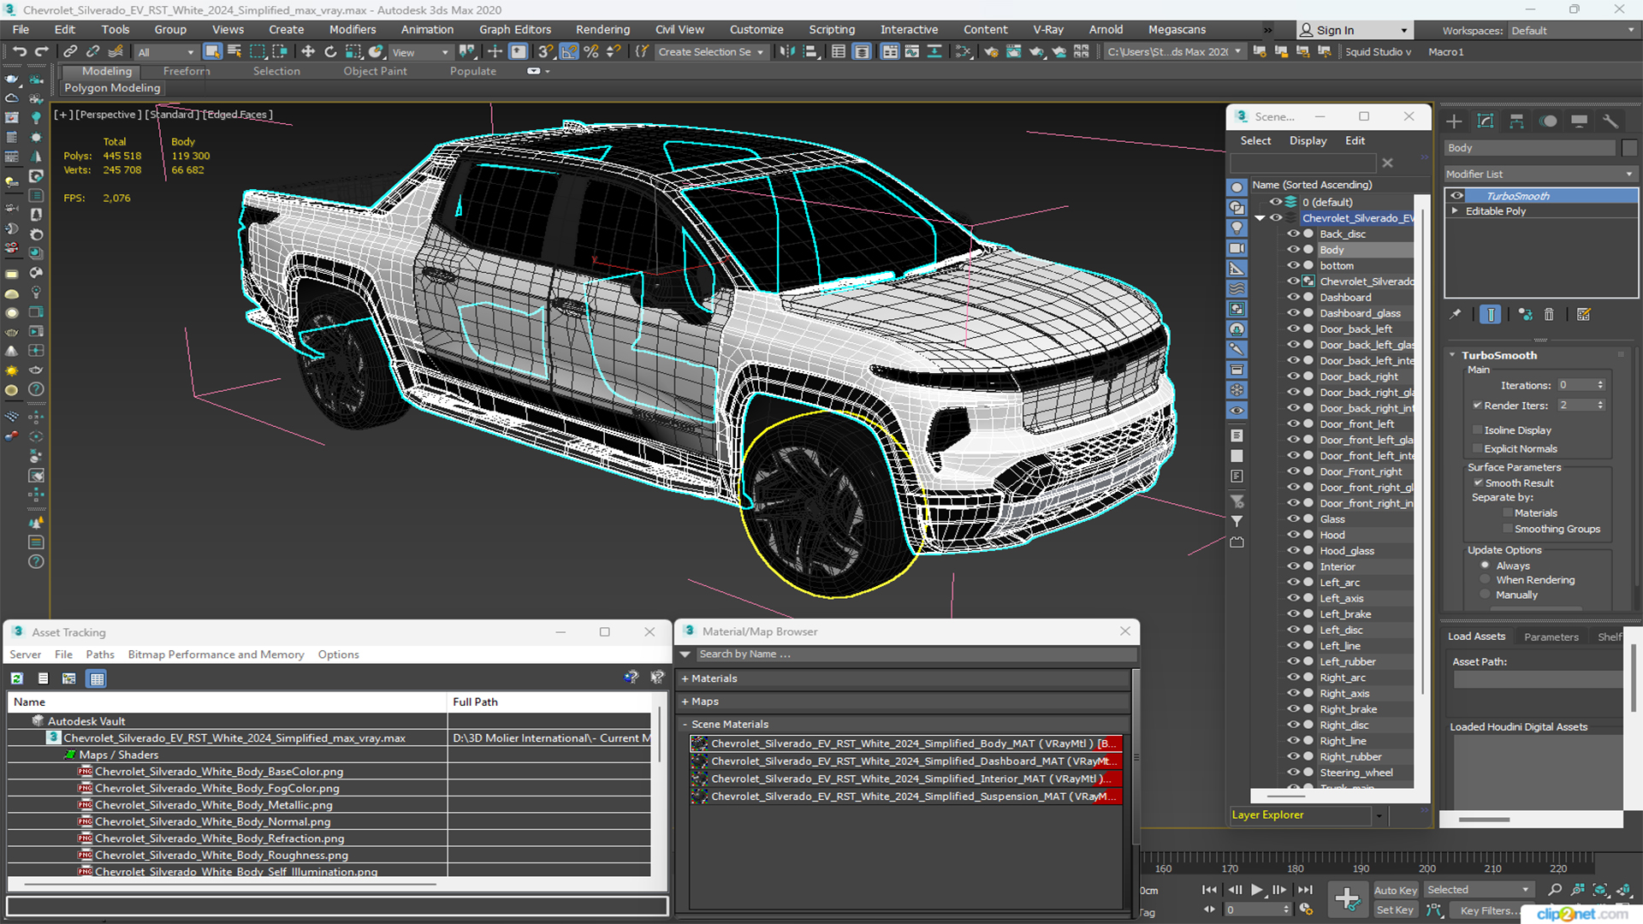The width and height of the screenshot is (1643, 924).
Task: Enable Separate by Smoothing Groups checkbox
Action: pyautogui.click(x=1508, y=529)
